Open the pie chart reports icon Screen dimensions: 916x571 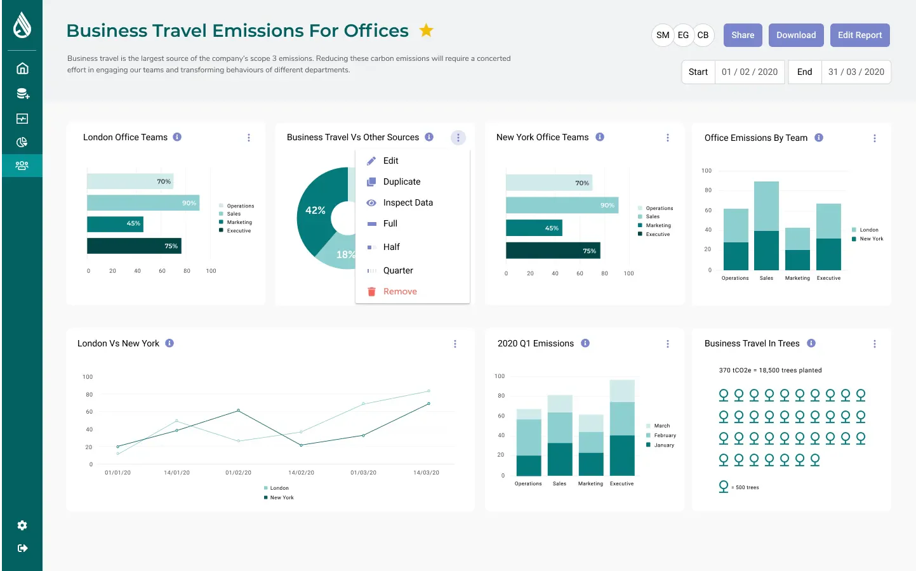click(x=22, y=142)
